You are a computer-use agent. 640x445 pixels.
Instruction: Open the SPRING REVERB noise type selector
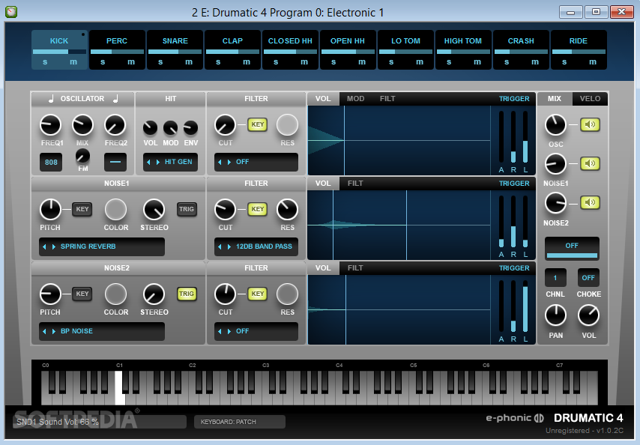[x=102, y=246]
